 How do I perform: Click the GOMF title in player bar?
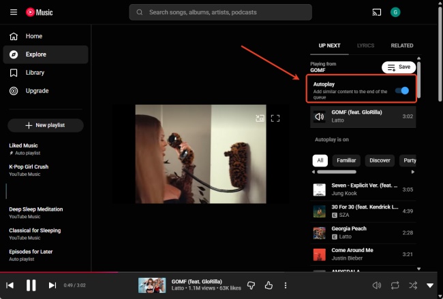(x=197, y=281)
